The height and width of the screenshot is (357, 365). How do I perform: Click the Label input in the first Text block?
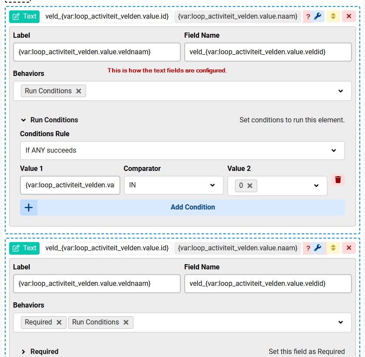point(96,52)
